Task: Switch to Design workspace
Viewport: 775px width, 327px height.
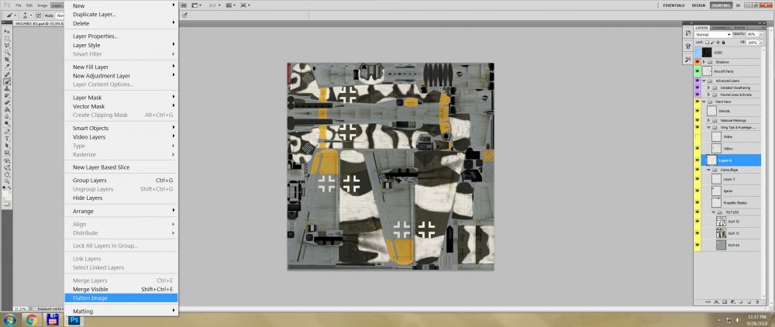Action: click(698, 5)
